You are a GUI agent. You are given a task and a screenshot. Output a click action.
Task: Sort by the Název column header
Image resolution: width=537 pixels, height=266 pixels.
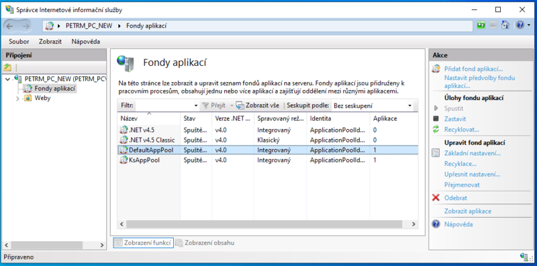tap(149, 119)
